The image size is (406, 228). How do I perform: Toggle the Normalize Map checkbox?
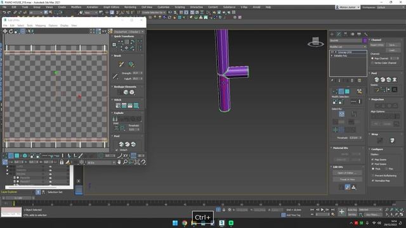pos(373,180)
